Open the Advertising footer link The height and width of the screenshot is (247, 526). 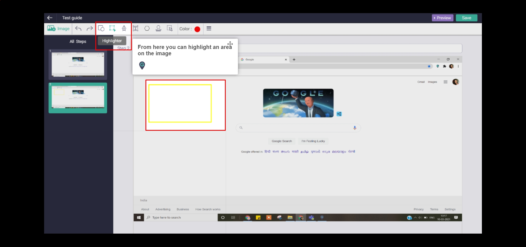coord(163,209)
